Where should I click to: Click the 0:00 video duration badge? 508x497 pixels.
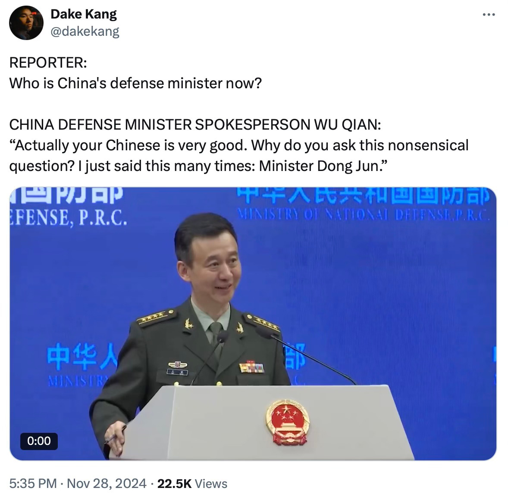pos(39,441)
